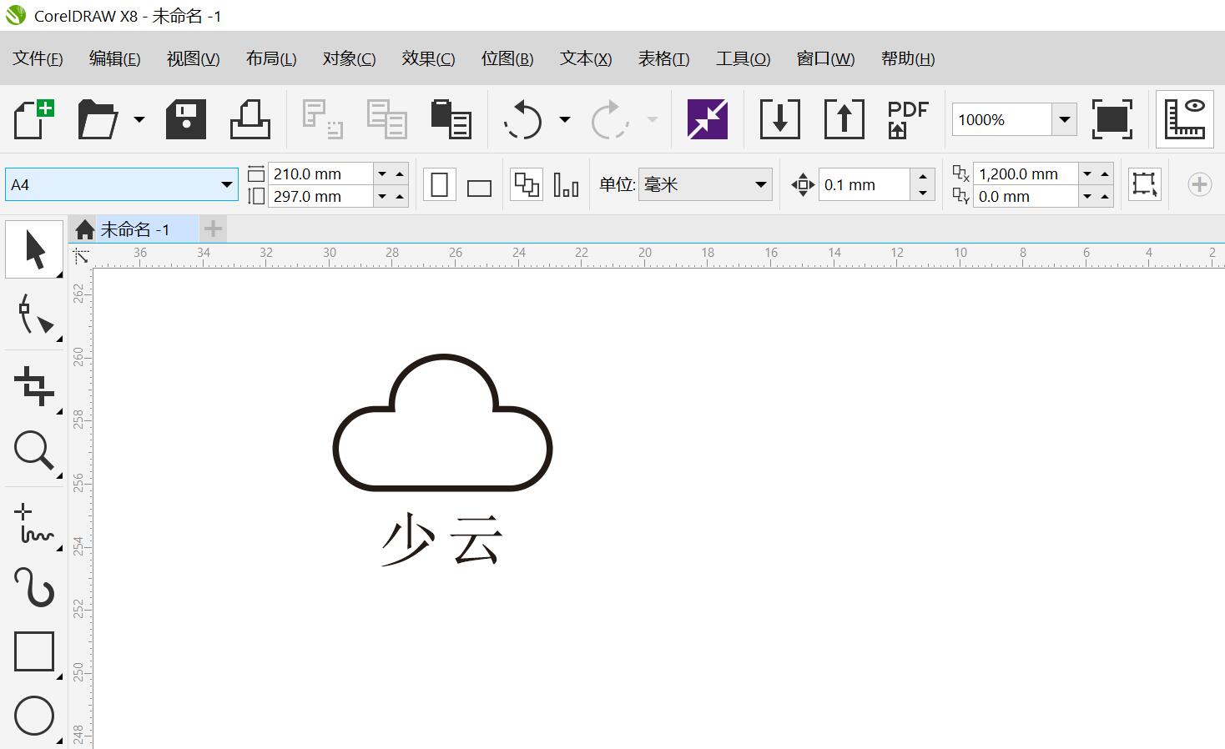
Task: Switch page to portrait orientation
Action: click(439, 185)
